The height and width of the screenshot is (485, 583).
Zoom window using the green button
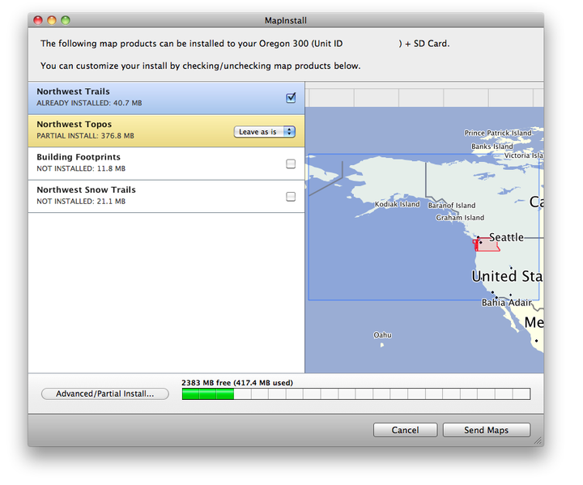pos(66,20)
